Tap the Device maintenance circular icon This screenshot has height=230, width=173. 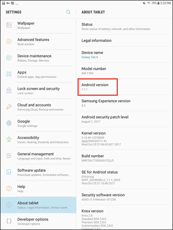click(9, 58)
